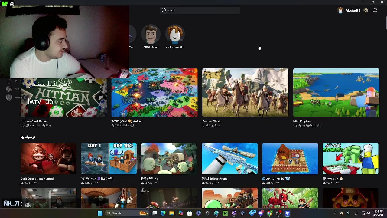Focus the Roblox search field
This screenshot has width=387, height=218.
point(200,10)
